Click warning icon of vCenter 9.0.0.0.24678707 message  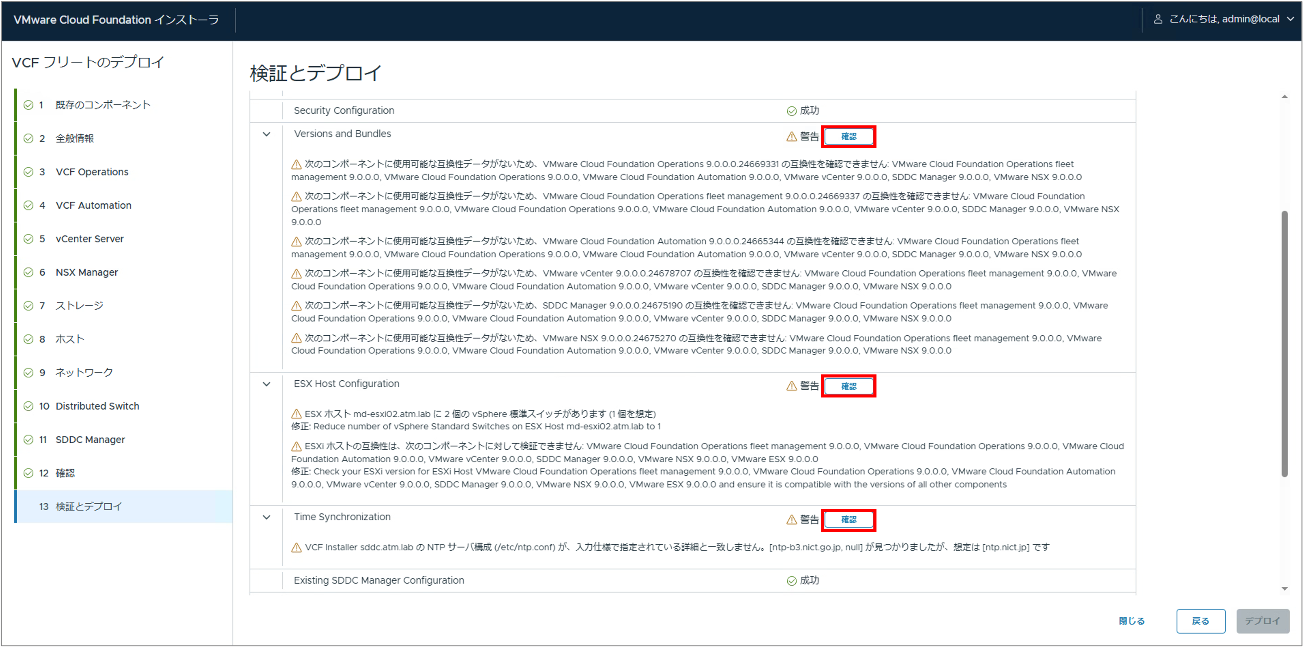pos(296,273)
